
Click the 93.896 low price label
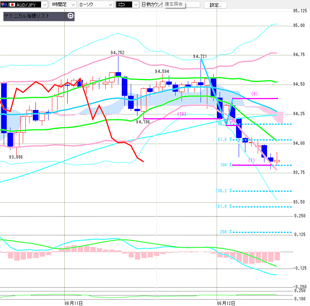pos(16,157)
